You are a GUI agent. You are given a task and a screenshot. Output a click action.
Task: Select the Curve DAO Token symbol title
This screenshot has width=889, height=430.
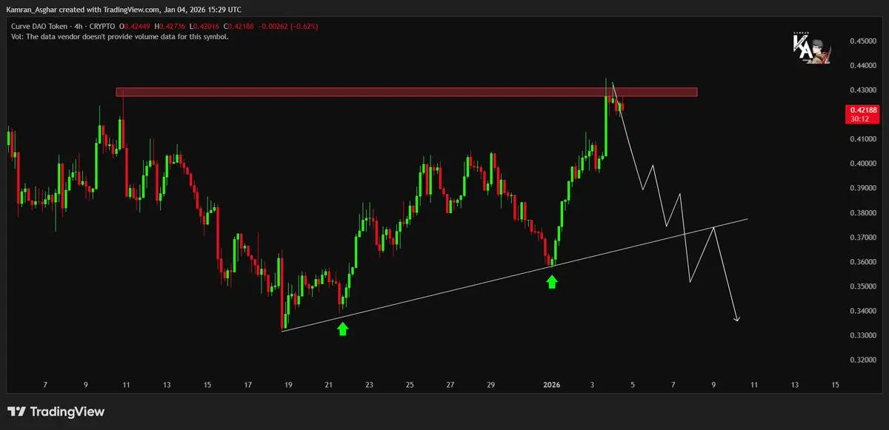click(41, 27)
